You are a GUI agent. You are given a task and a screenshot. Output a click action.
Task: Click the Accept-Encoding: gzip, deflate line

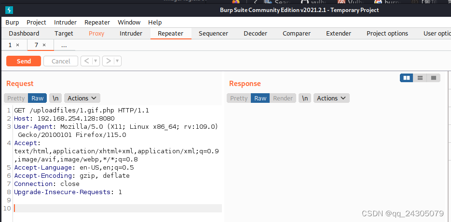click(72, 175)
